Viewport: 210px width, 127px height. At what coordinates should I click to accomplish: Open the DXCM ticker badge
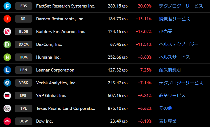click(x=24, y=44)
